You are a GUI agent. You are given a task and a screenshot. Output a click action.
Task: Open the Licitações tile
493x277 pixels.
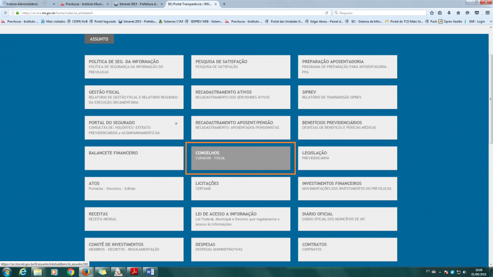coord(240,189)
